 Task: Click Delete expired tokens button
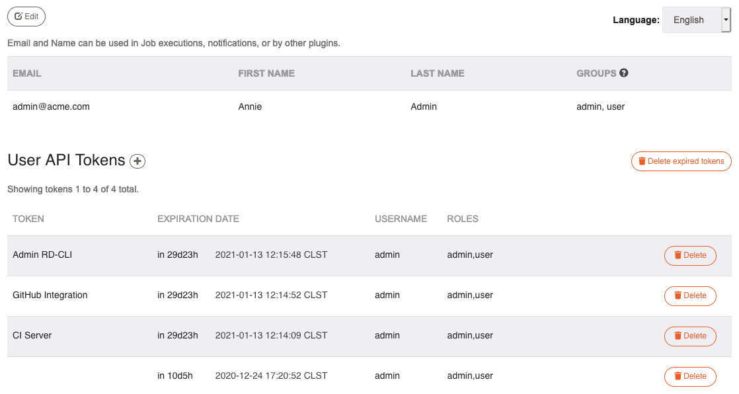tap(681, 161)
